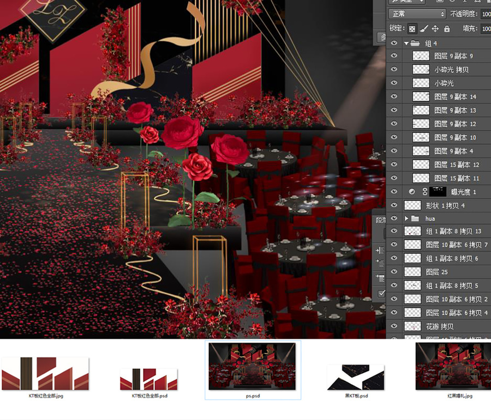Click the 不透明度 opacity value field

pos(486,14)
